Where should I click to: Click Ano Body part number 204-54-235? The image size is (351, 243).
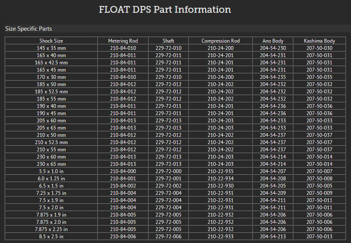273,77
